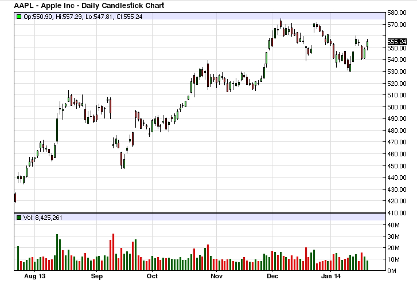Click the 'Nov' date axis label

tap(216, 277)
